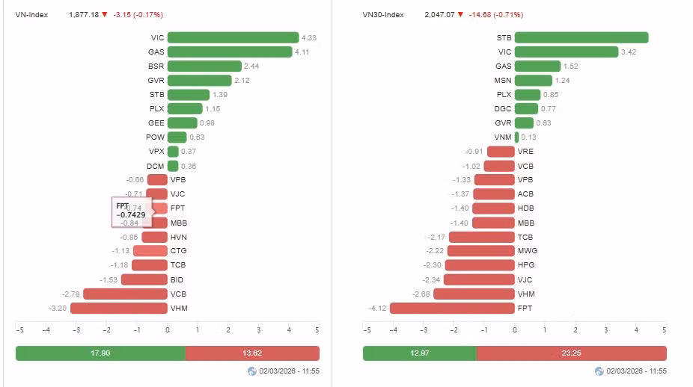Click the VN-Index title label
Viewport: 693px width, 387px height.
click(x=31, y=14)
